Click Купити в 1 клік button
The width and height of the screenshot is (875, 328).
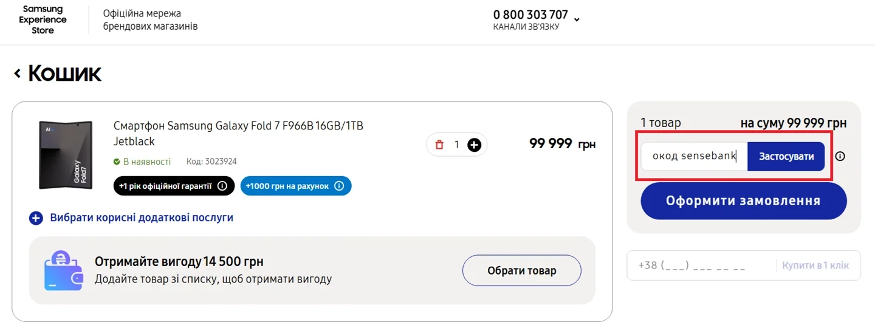pyautogui.click(x=815, y=265)
